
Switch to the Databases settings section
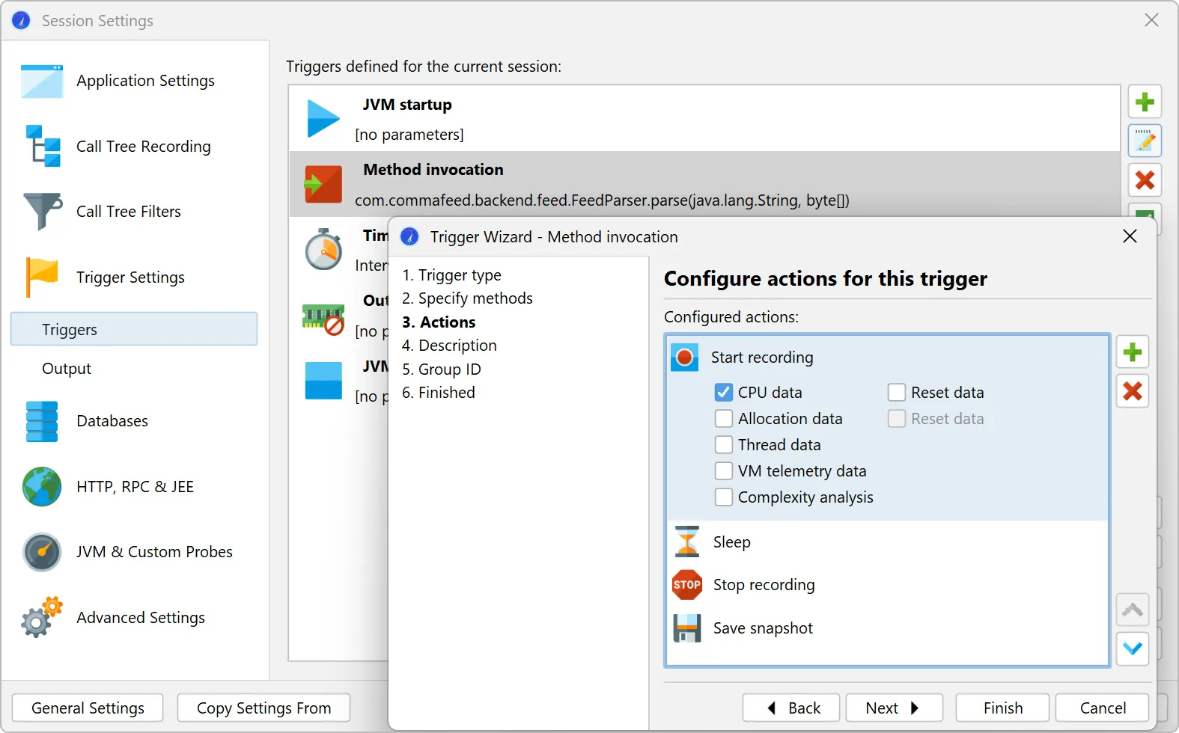[112, 421]
